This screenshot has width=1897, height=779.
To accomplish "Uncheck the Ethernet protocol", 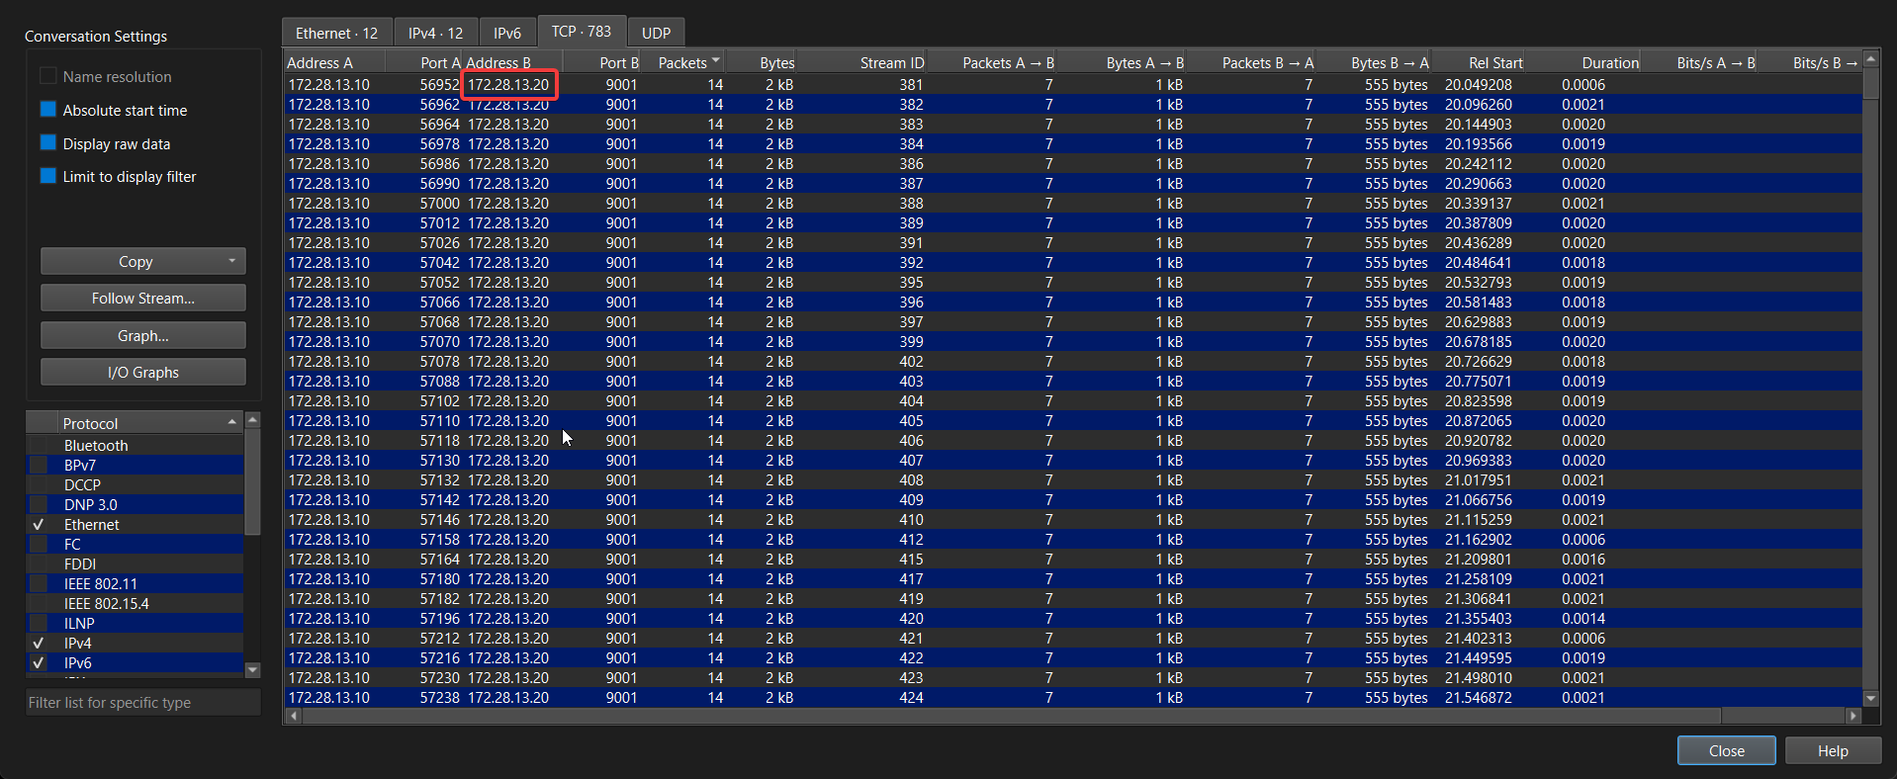I will click(x=39, y=525).
